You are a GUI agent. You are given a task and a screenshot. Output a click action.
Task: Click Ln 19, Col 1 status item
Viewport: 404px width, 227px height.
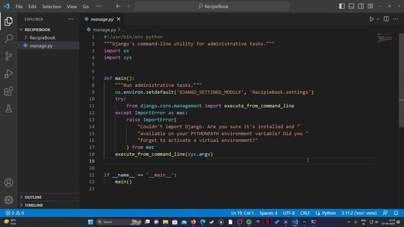[242, 213]
